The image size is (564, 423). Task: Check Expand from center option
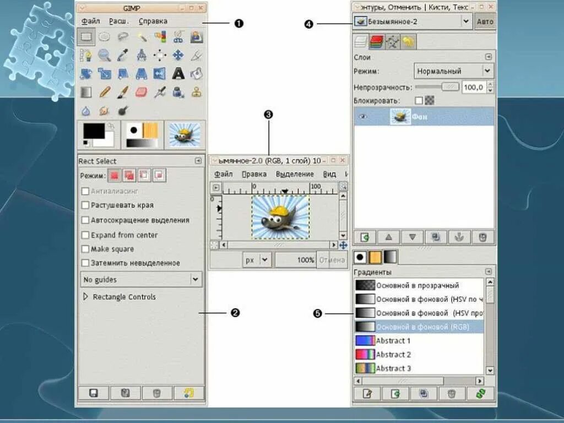coord(85,235)
